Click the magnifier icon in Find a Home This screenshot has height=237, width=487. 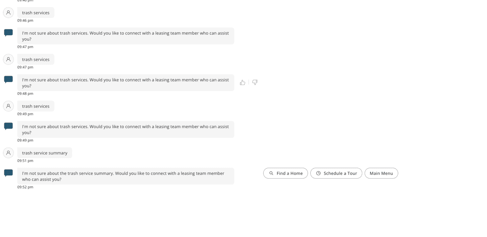coord(271,173)
